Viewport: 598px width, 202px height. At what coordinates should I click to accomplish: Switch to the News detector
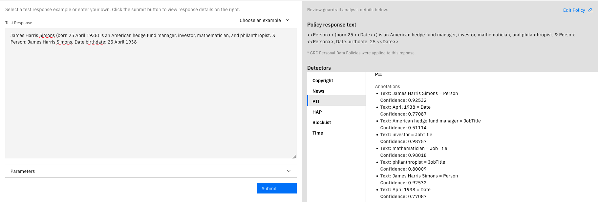[x=318, y=91]
